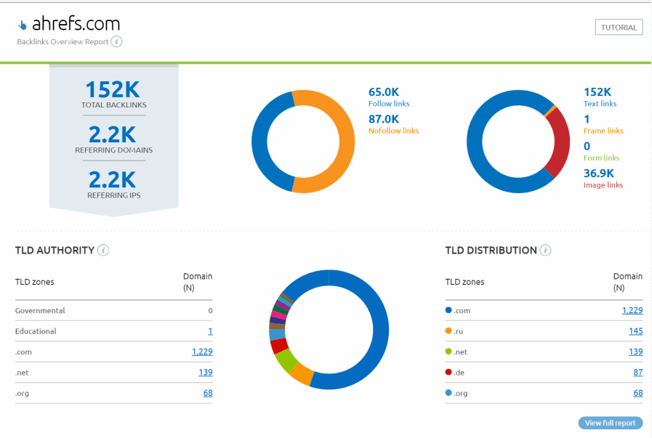Open TLD Authority info icon

click(103, 250)
